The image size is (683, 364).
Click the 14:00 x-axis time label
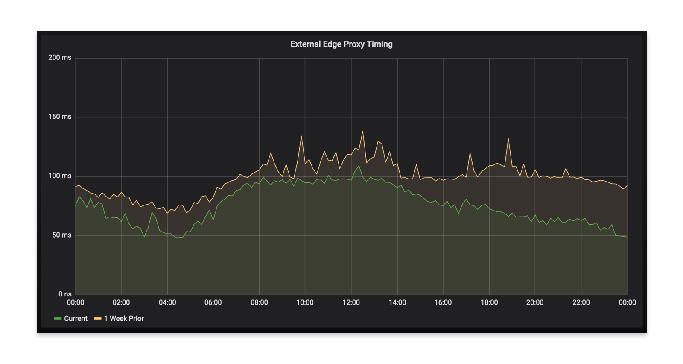coord(397,302)
